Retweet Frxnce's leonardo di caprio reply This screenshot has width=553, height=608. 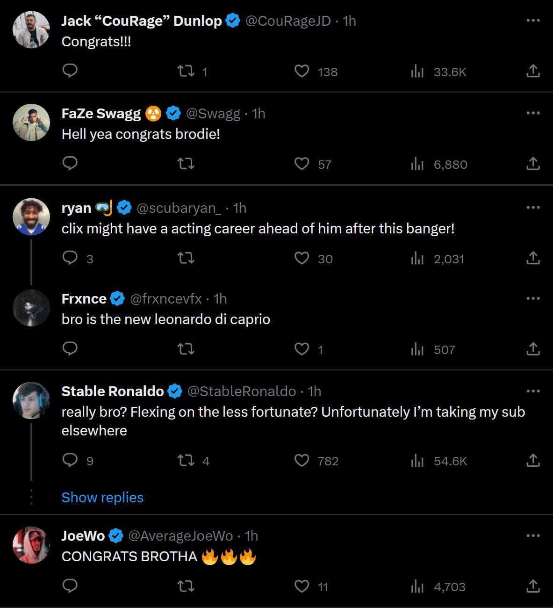186,349
